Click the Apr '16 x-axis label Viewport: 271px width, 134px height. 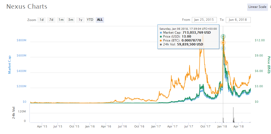point(106,126)
